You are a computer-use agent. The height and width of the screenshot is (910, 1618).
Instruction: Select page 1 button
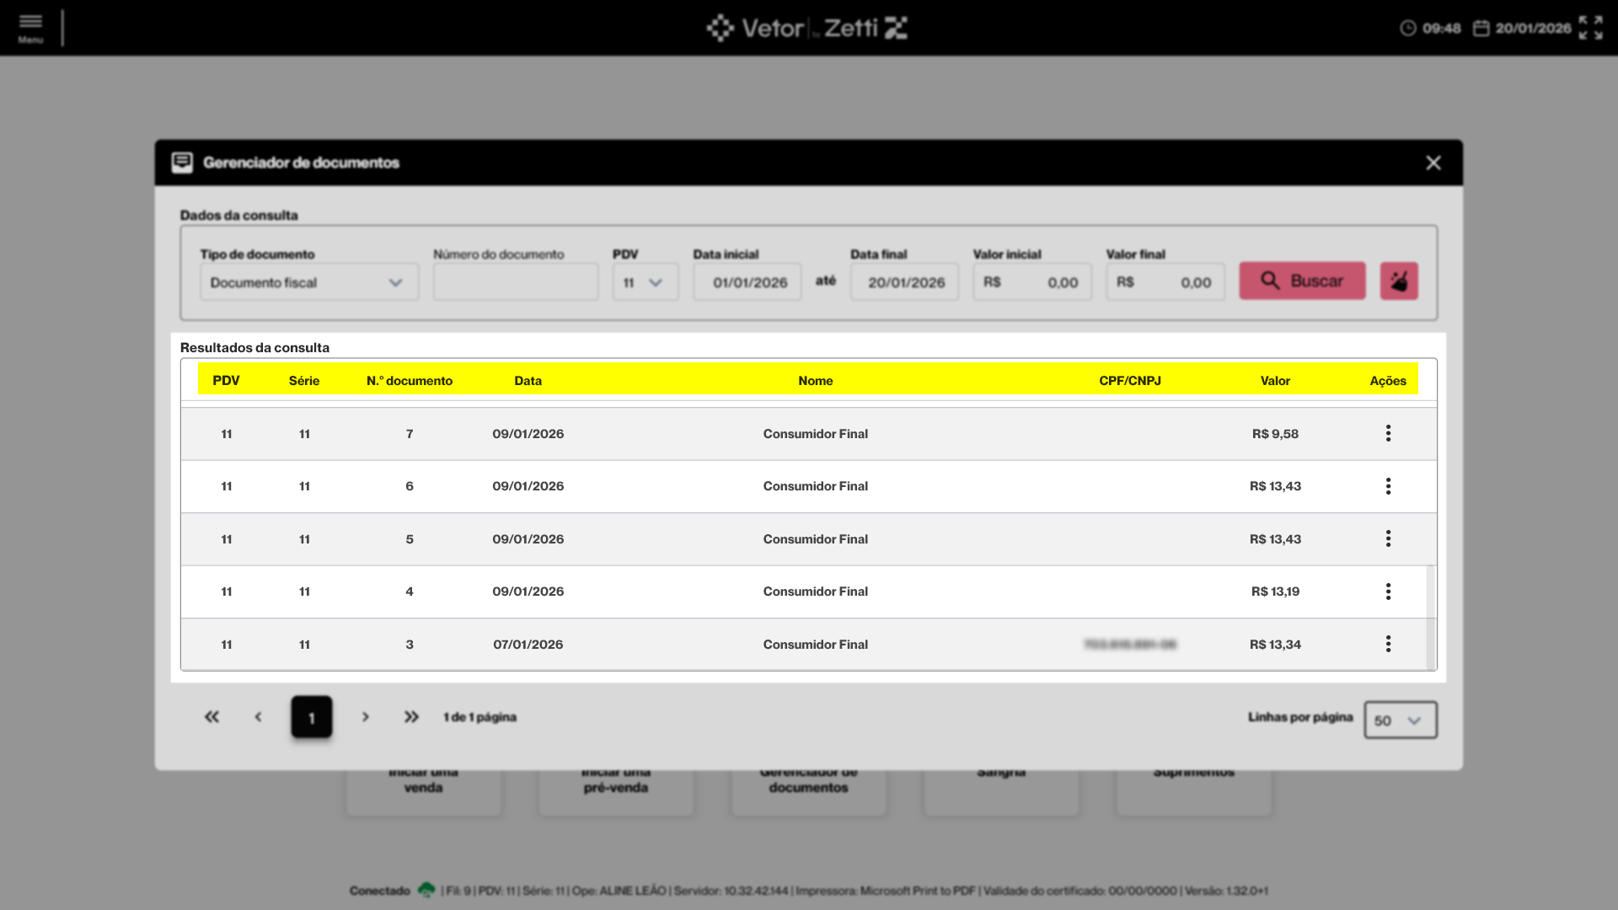[312, 717]
